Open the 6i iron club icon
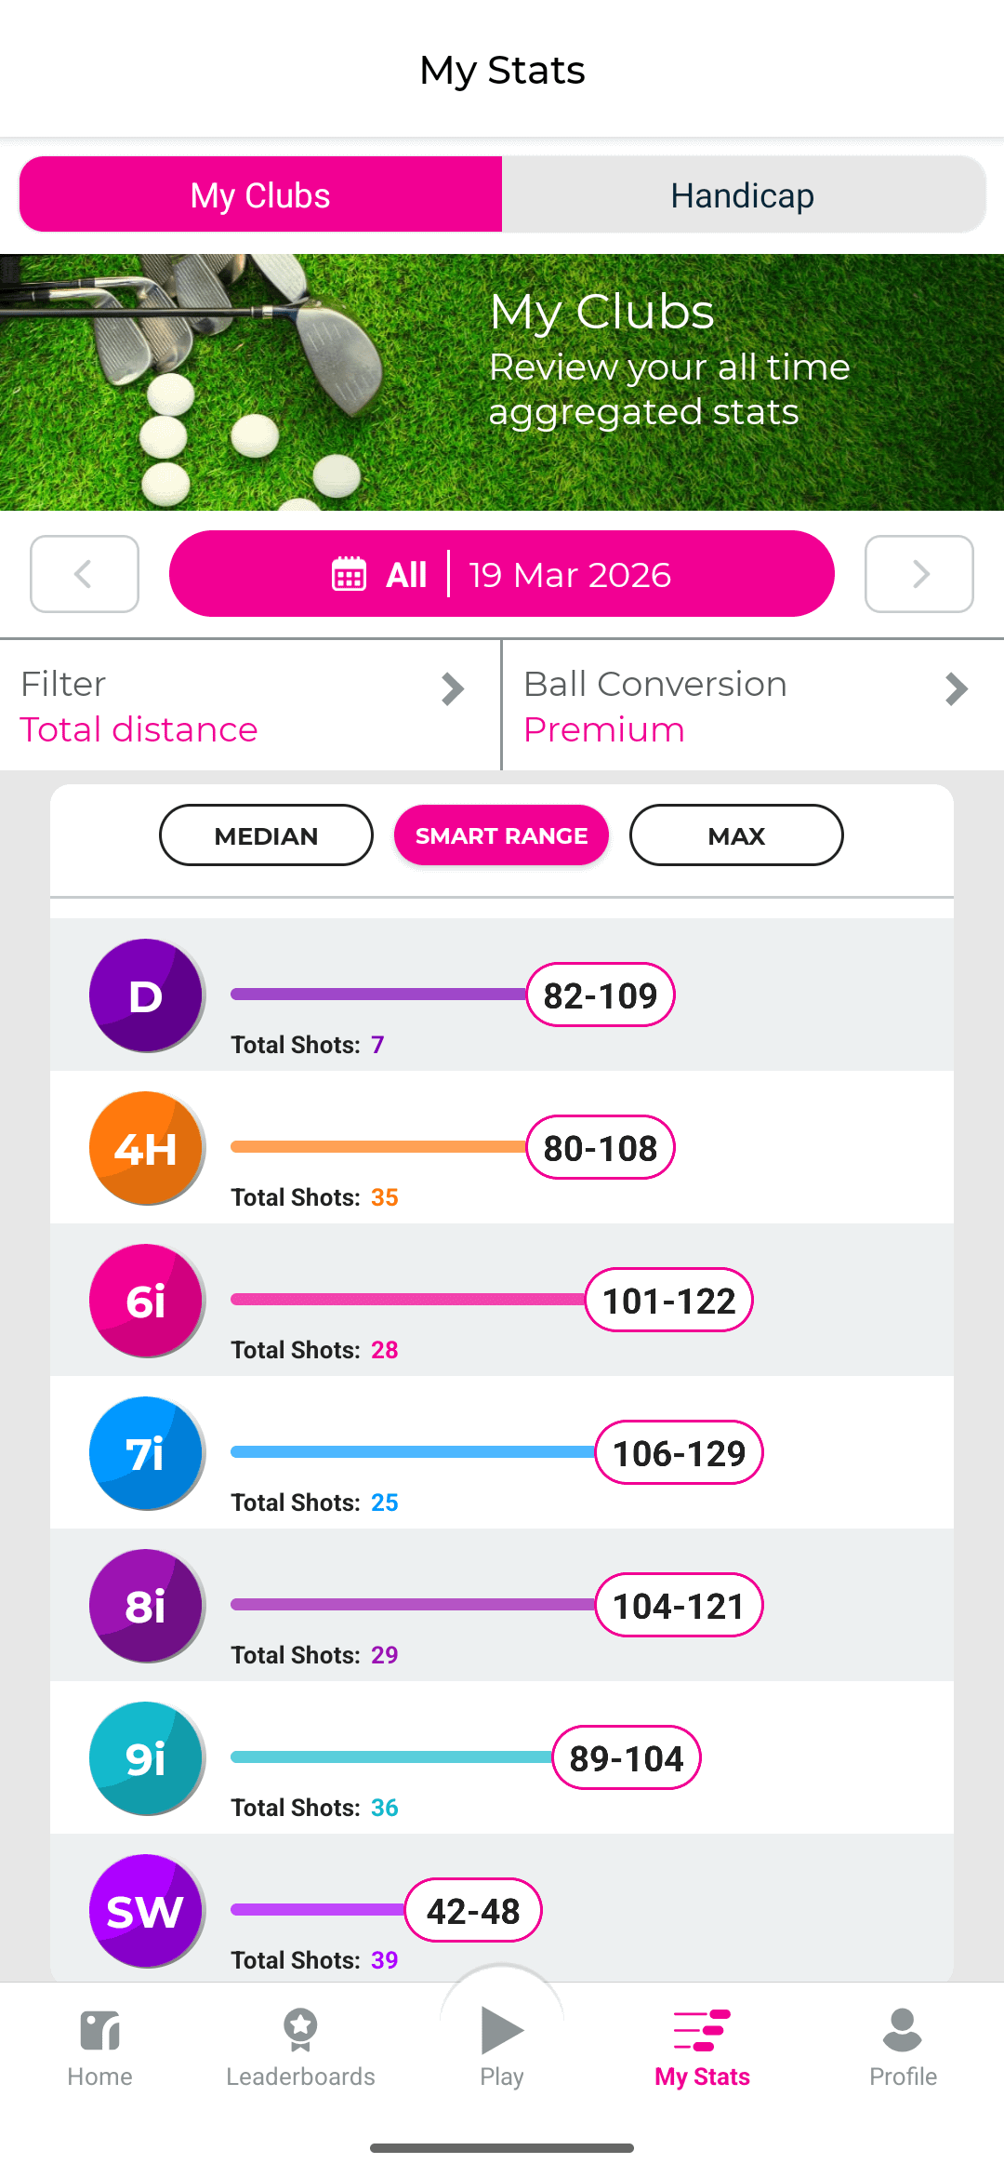The height and width of the screenshot is (2177, 1004). coord(146,1301)
